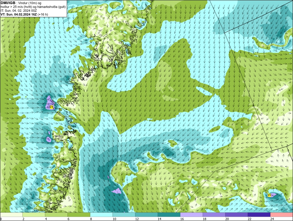The image size is (293, 221).
Task: Click the legend scale label '22'
Action: [249, 219]
